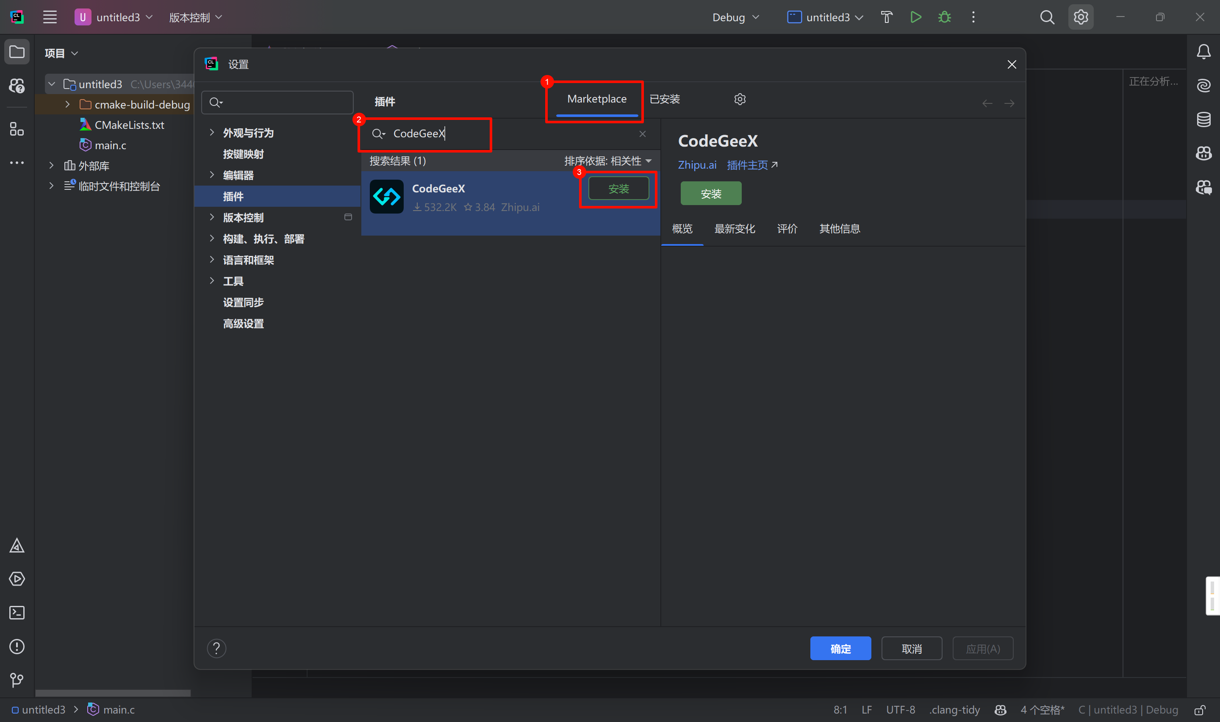1220x722 pixels.
Task: Open 版本控制 dropdown in title bar
Action: point(195,17)
